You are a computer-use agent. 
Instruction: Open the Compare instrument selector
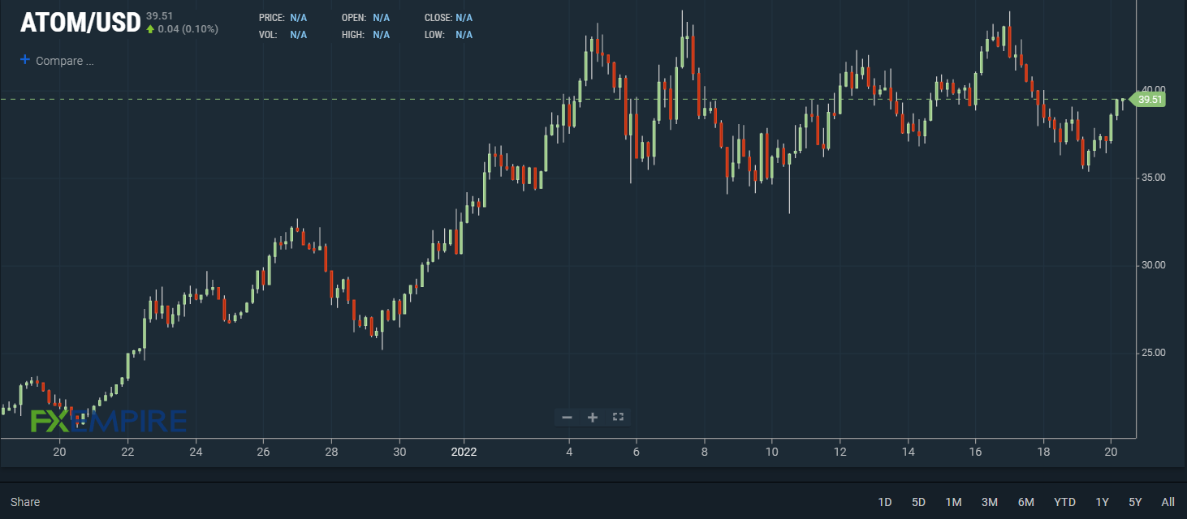click(x=63, y=60)
